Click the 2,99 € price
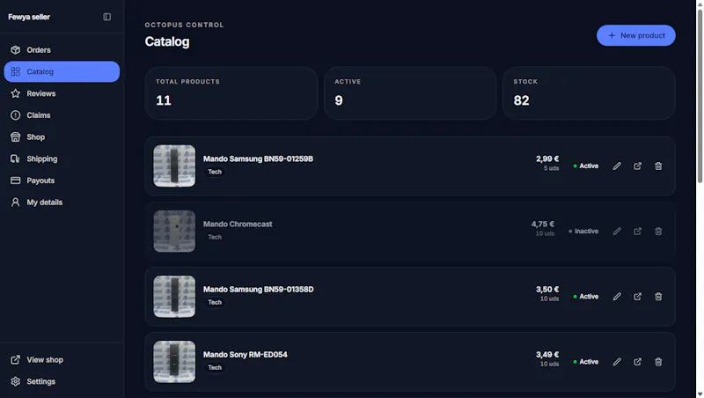Image resolution: width=704 pixels, height=398 pixels. (x=547, y=158)
